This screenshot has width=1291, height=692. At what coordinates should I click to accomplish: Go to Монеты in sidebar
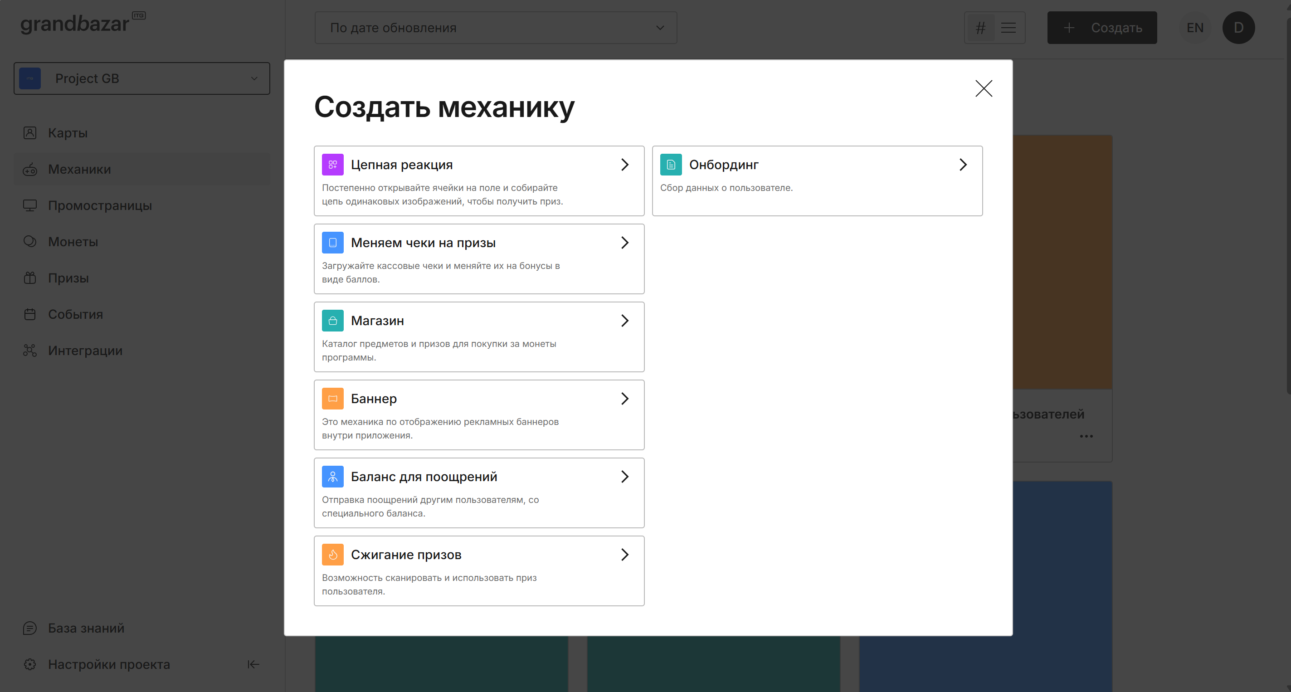pos(142,242)
